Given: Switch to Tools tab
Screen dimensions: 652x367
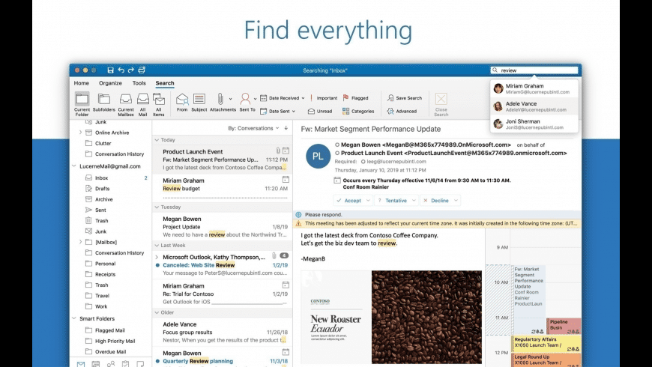Looking at the screenshot, I should tap(139, 83).
